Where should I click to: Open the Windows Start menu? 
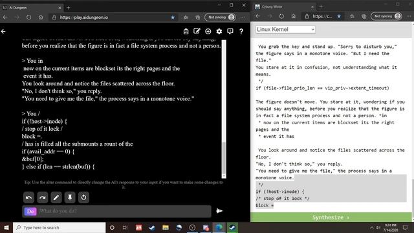6,227
